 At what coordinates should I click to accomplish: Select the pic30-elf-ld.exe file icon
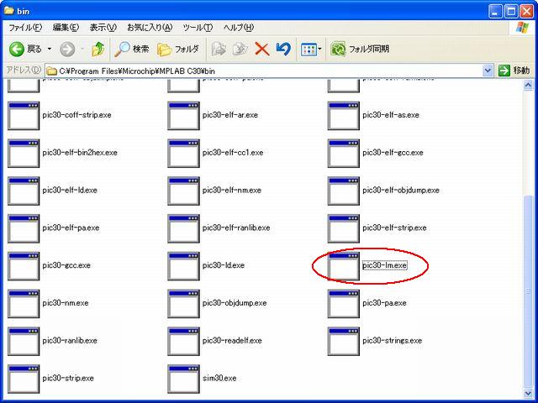pos(24,191)
